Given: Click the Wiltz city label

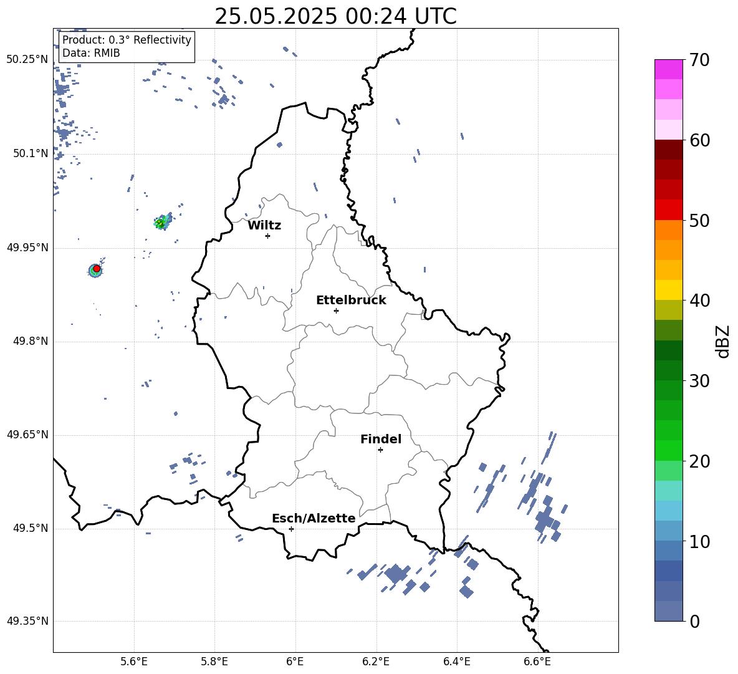Looking at the screenshot, I should pyautogui.click(x=264, y=226).
